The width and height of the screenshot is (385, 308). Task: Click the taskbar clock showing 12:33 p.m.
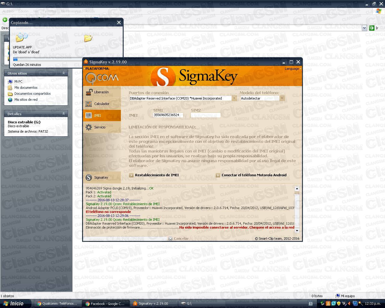click(373, 304)
